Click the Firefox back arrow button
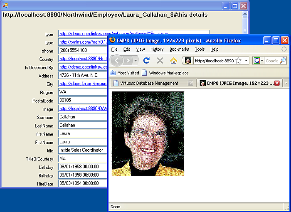This screenshot has width=291, height=212. (x=117, y=61)
